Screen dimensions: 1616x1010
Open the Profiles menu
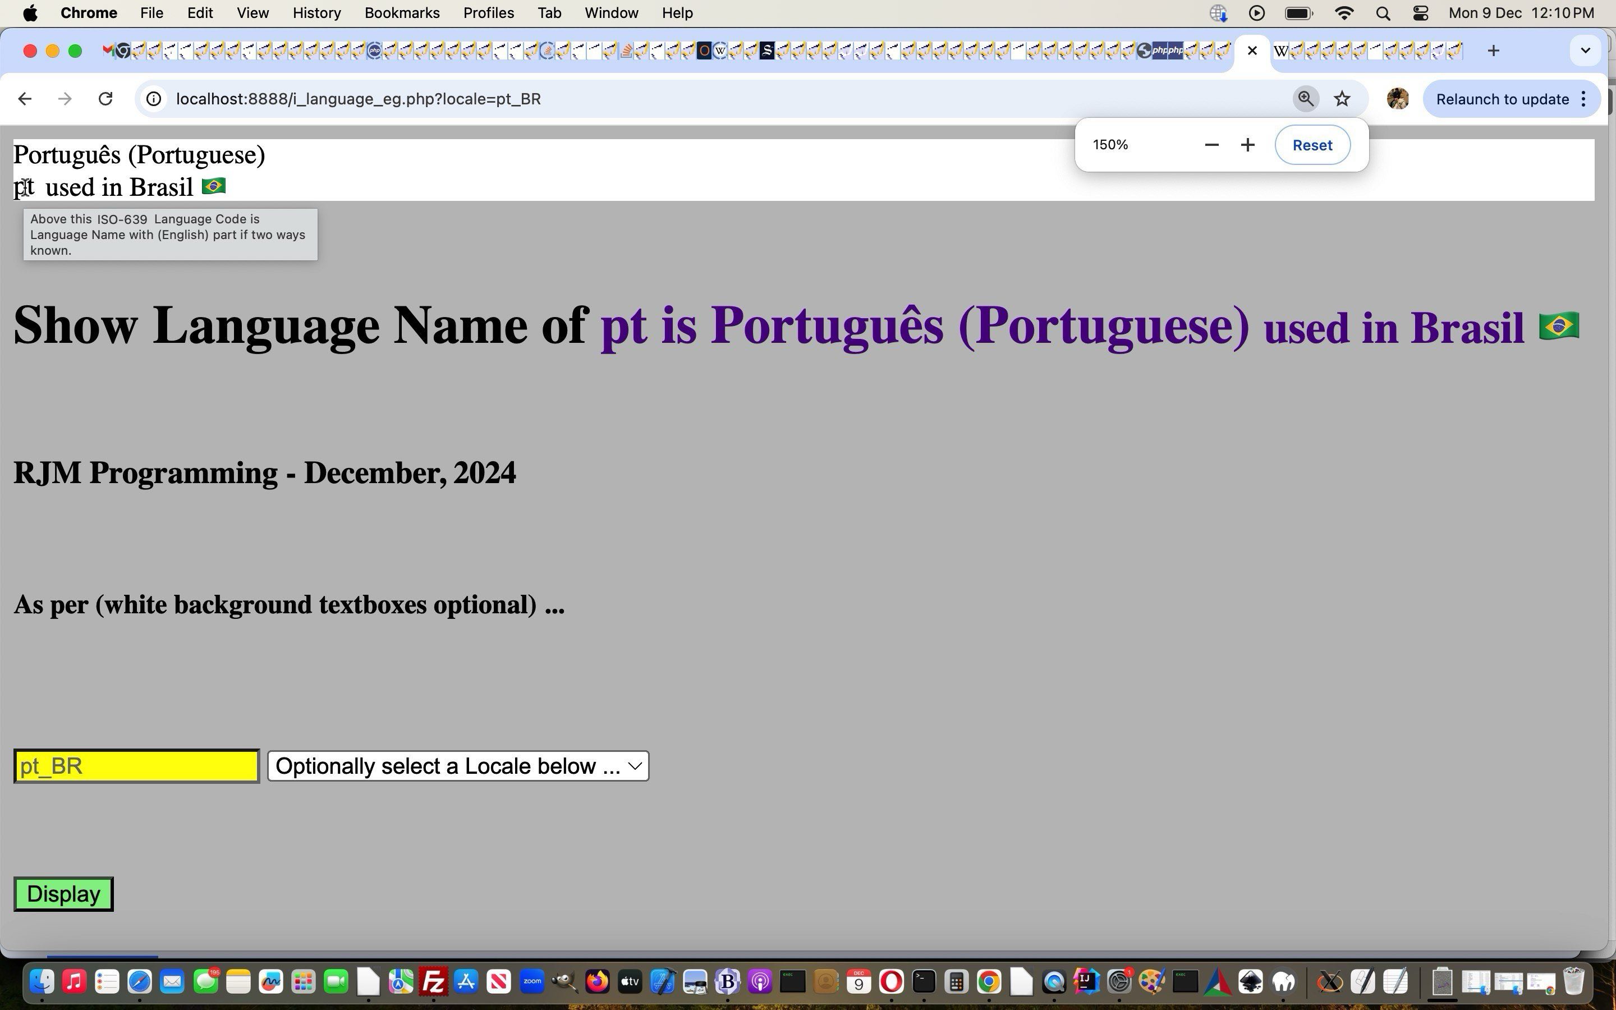pyautogui.click(x=489, y=13)
